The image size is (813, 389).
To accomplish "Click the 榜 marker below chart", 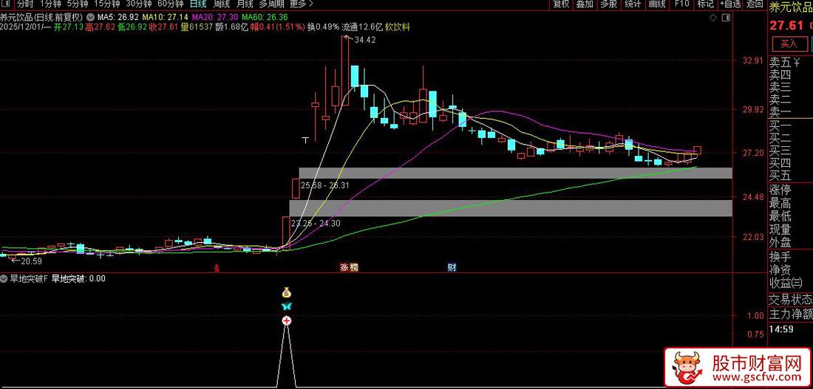I will 353,268.
